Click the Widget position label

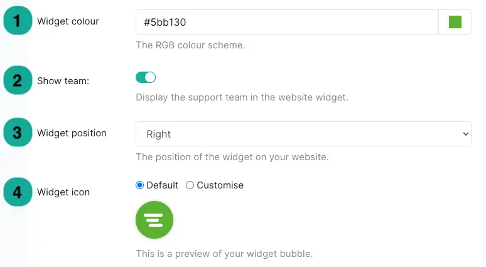pos(72,133)
